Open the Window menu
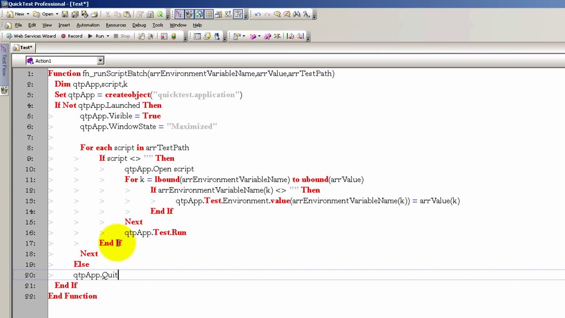The height and width of the screenshot is (318, 565). (x=178, y=25)
